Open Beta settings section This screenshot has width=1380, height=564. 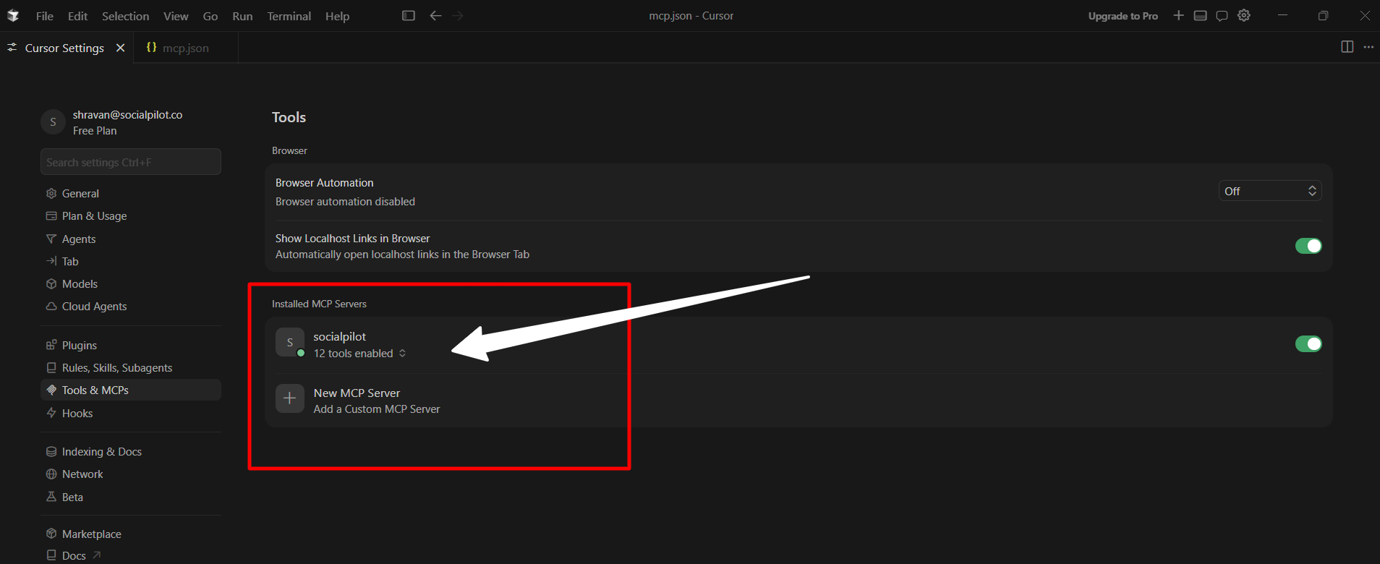coord(131,497)
